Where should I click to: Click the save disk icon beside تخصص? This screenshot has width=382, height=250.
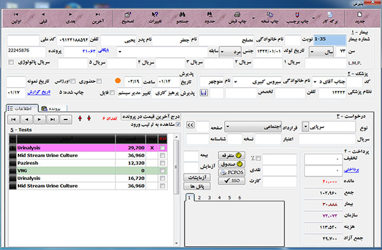[x=204, y=93]
